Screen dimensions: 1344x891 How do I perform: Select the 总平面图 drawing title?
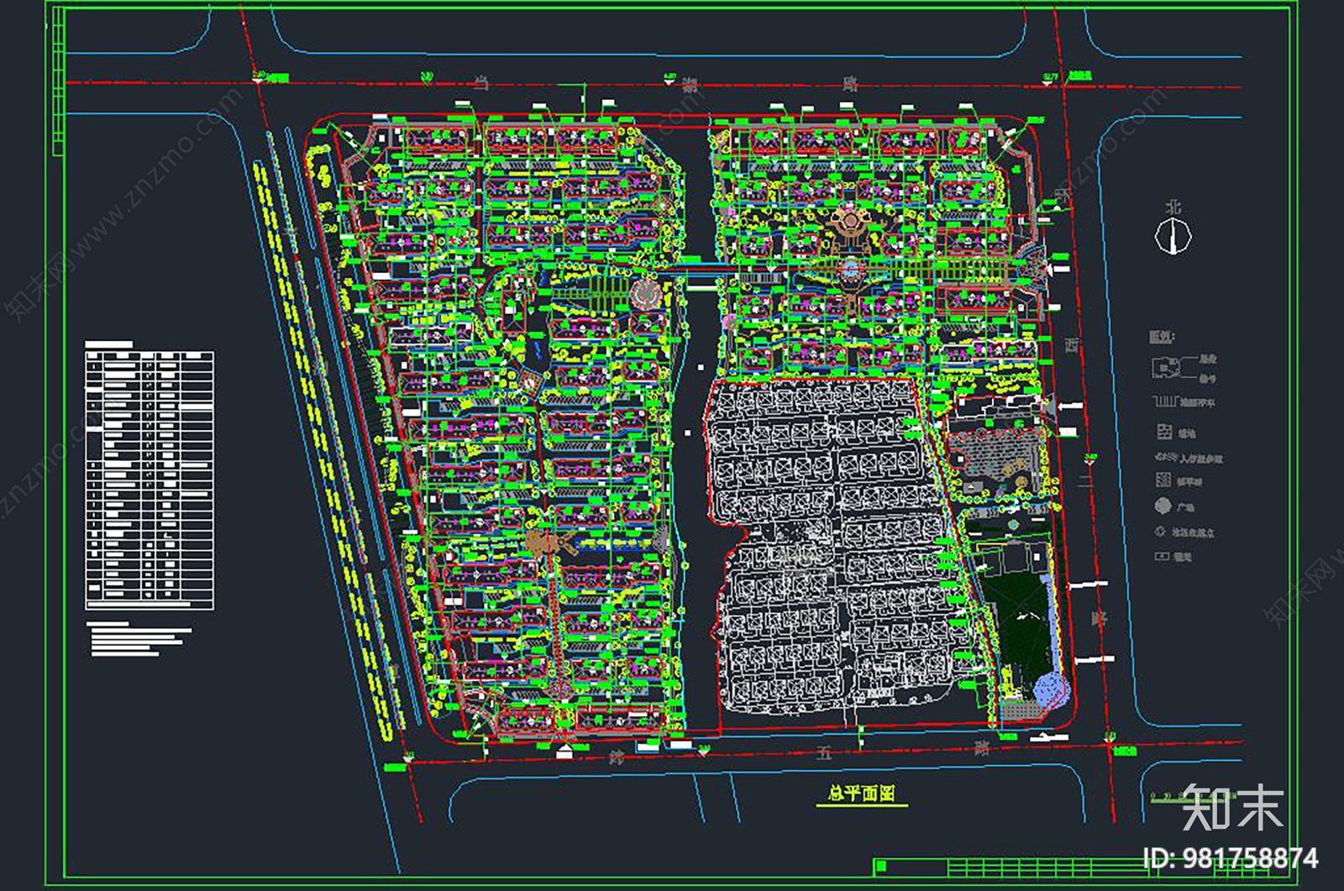[861, 793]
